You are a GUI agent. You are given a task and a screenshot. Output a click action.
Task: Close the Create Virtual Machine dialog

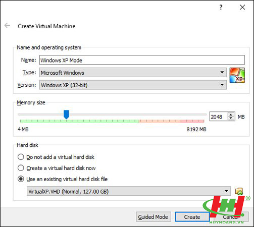pyautogui.click(x=242, y=7)
